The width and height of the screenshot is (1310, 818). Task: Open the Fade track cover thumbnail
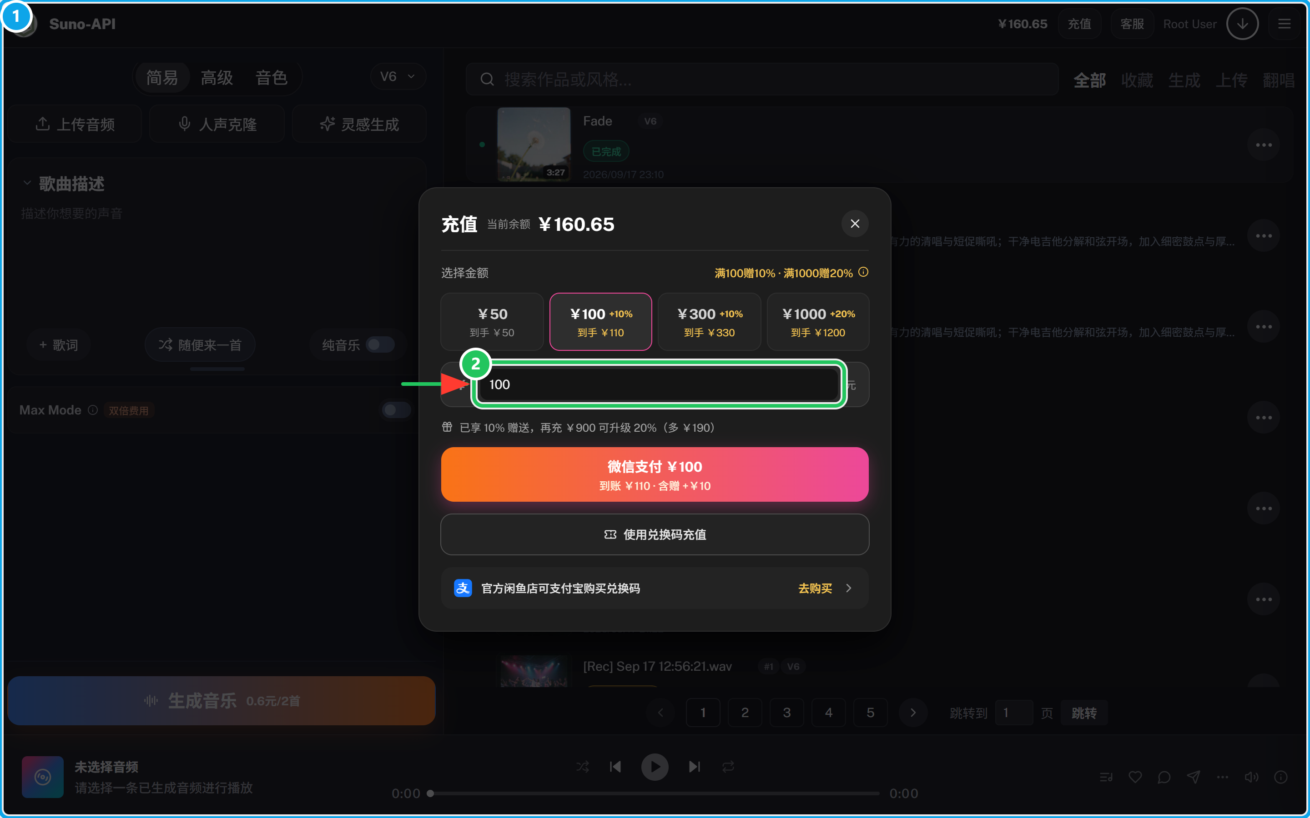(x=534, y=144)
